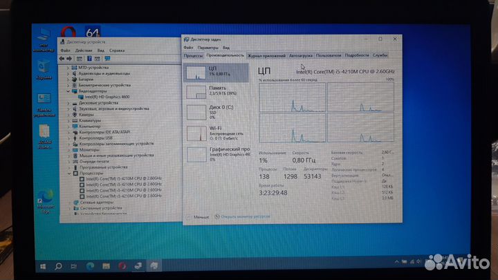This screenshot has width=498, height=280.
Task: Switch to the Журнал приложений tab
Action: pos(266,55)
